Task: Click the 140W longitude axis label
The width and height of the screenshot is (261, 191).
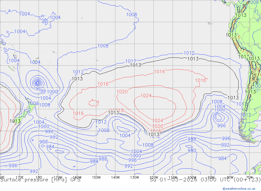Action: 115,177
